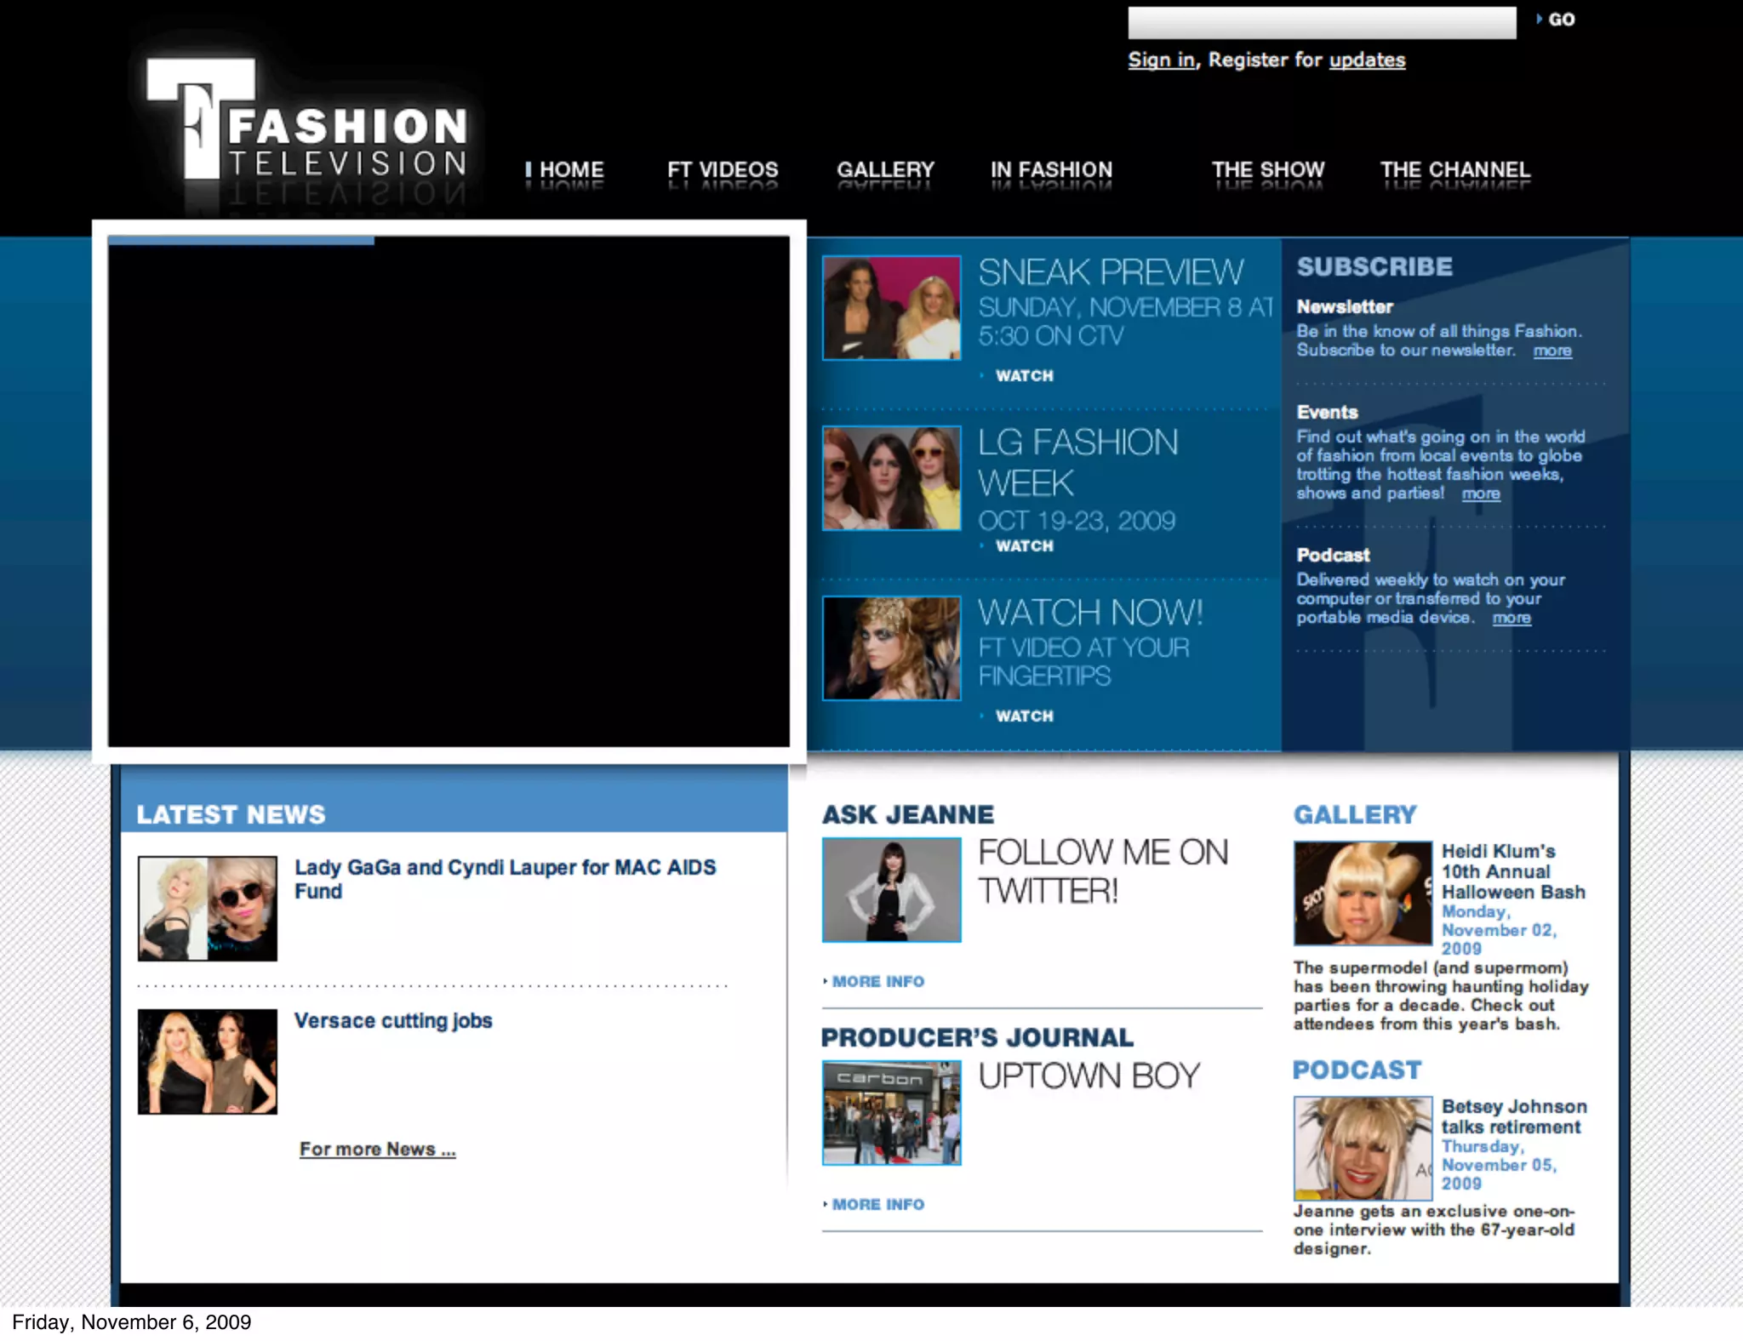Screen dimensions: 1743x1341
Task: Click the PRODUCER'S JOURNAL section heading
Action: pos(977,1037)
